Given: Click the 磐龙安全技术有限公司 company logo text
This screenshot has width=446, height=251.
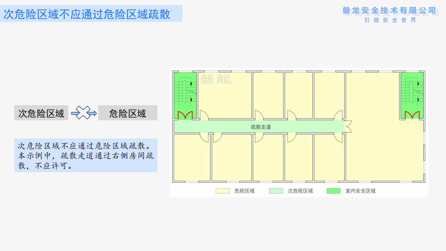Looking at the screenshot, I should (x=389, y=11).
